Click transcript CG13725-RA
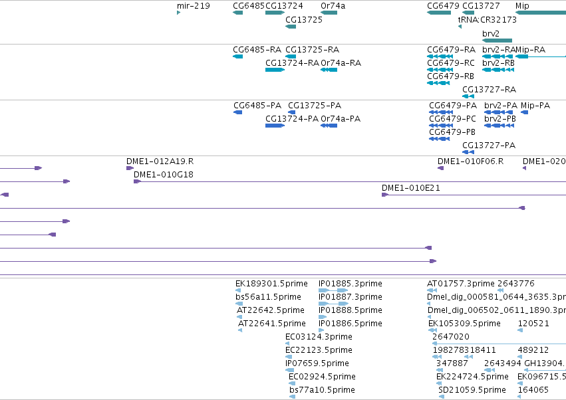The height and width of the screenshot is (400, 566). (312, 49)
